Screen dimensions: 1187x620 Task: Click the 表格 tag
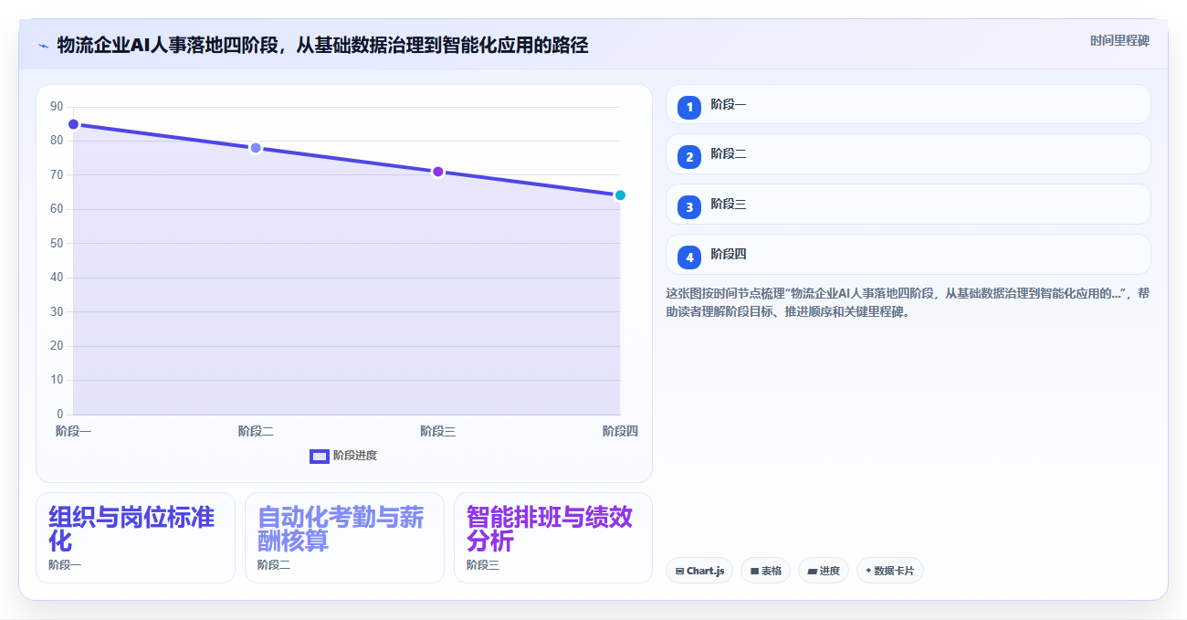[x=765, y=571]
